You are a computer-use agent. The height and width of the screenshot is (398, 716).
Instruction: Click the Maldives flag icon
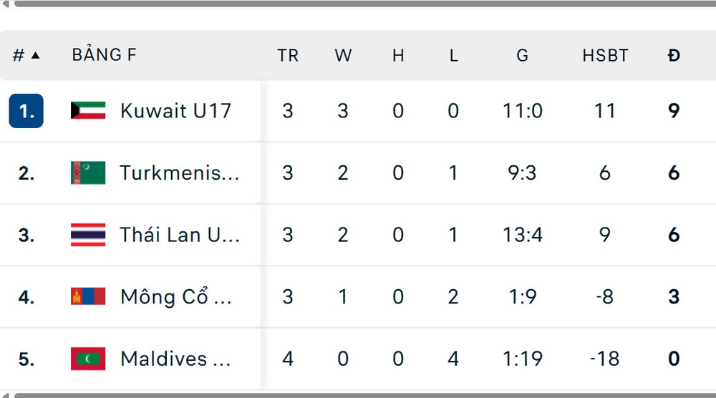point(88,359)
